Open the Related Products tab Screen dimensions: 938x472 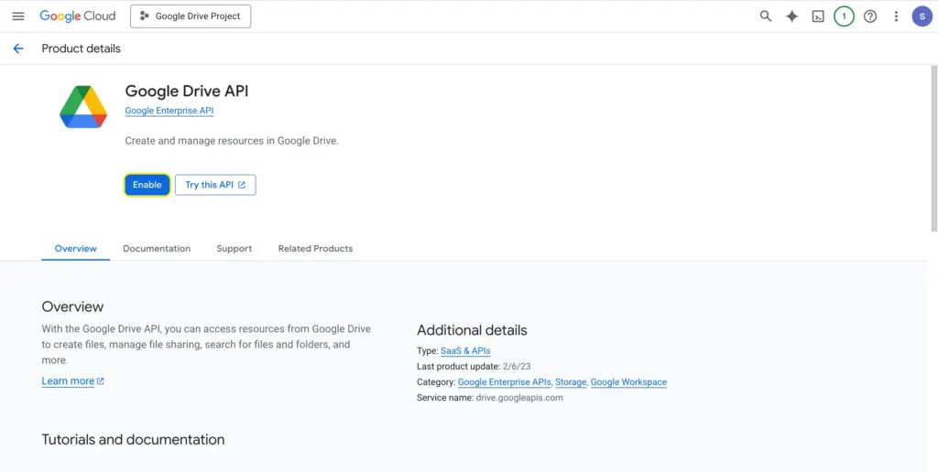(x=315, y=249)
